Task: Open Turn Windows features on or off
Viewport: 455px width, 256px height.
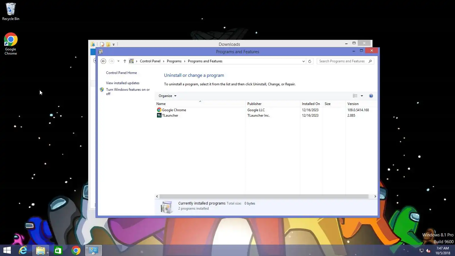Action: pyautogui.click(x=128, y=92)
